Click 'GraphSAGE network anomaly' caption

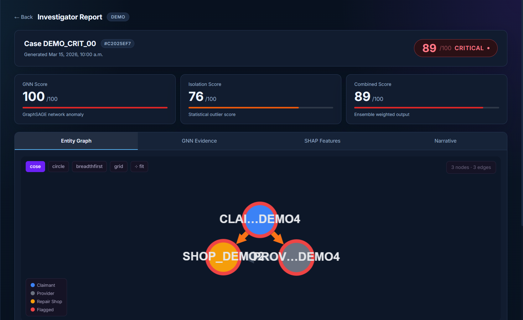53,114
